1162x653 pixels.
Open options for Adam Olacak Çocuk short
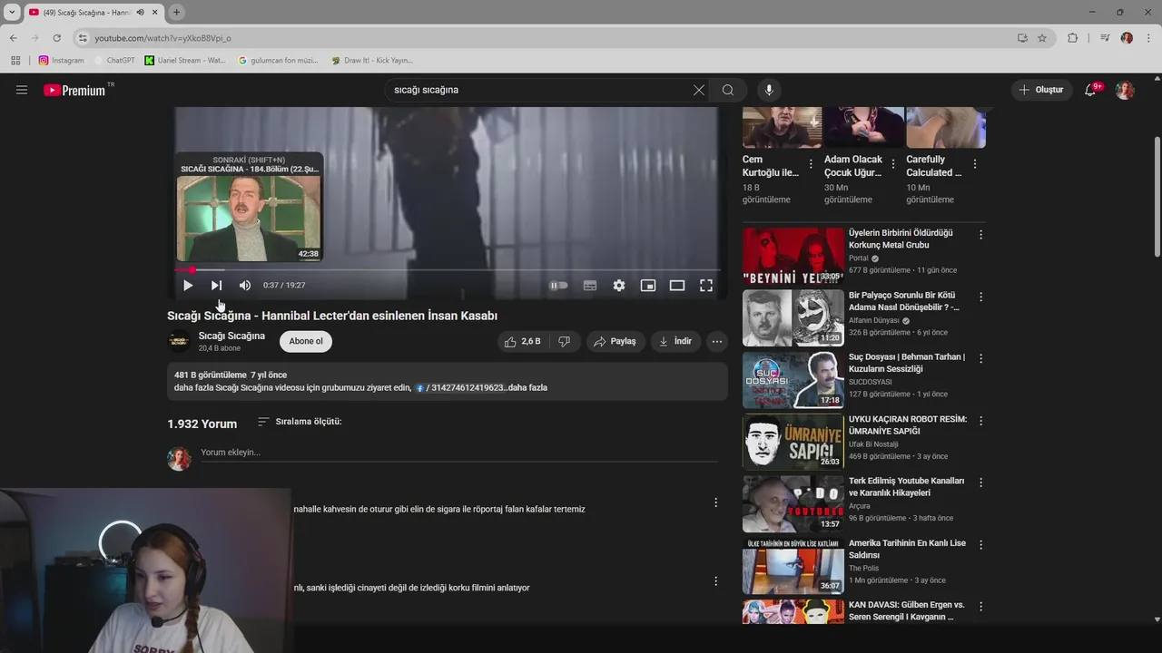(x=892, y=164)
